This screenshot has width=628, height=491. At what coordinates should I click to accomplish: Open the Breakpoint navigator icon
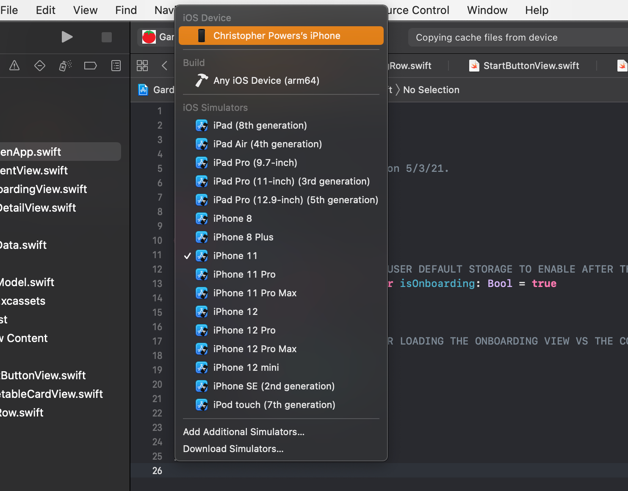tap(91, 66)
